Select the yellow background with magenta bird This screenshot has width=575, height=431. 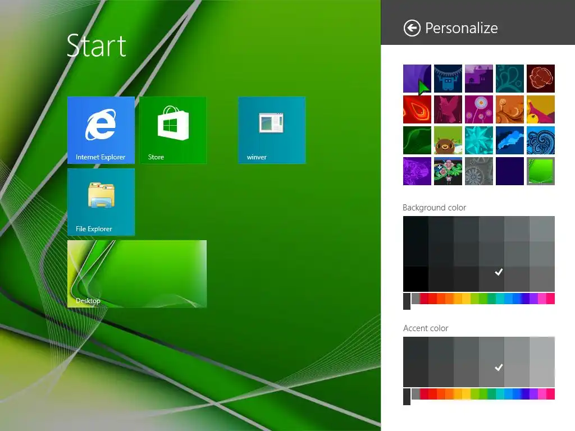pyautogui.click(x=541, y=109)
